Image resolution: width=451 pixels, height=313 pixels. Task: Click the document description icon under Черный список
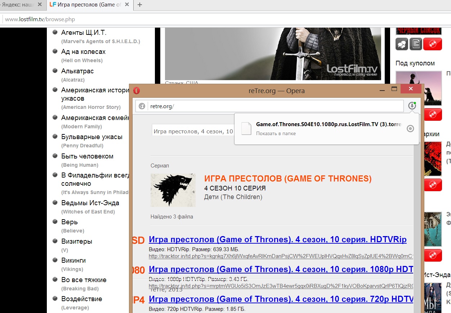pos(415,44)
